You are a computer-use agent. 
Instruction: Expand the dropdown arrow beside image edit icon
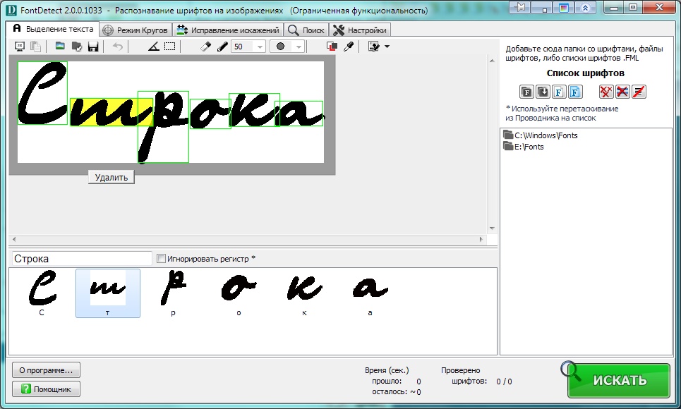(387, 47)
